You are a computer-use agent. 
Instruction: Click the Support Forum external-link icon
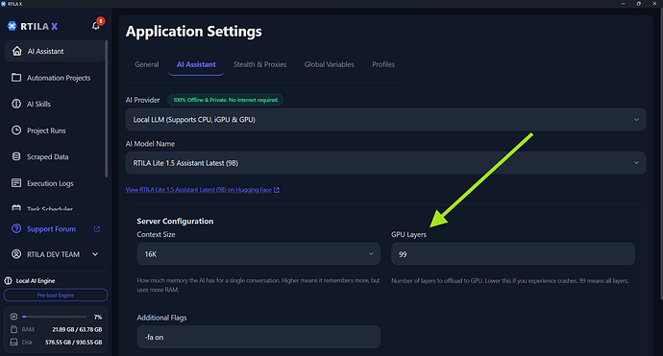click(x=97, y=229)
